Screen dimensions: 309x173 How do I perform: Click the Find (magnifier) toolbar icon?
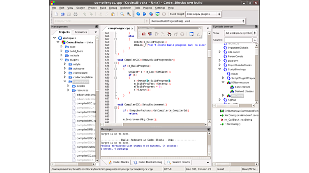(x=122, y=14)
